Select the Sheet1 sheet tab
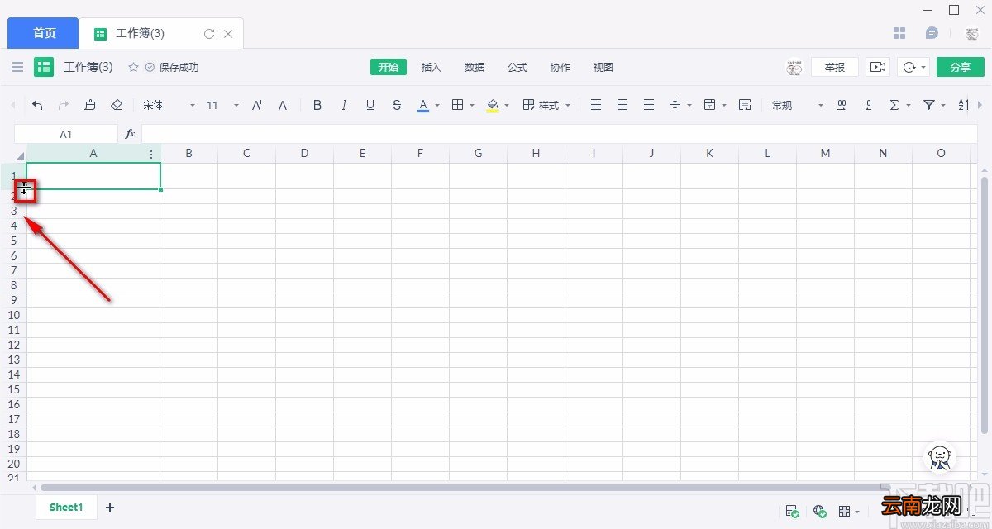This screenshot has height=529, width=992. coord(66,507)
